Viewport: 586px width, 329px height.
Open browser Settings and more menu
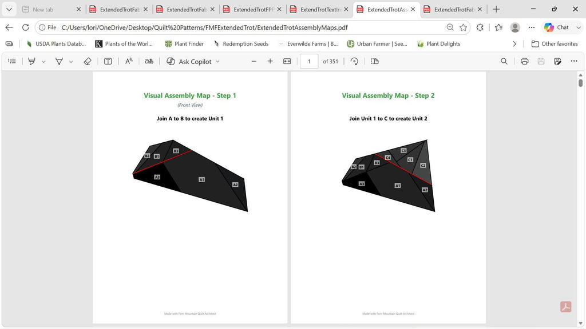click(x=532, y=27)
